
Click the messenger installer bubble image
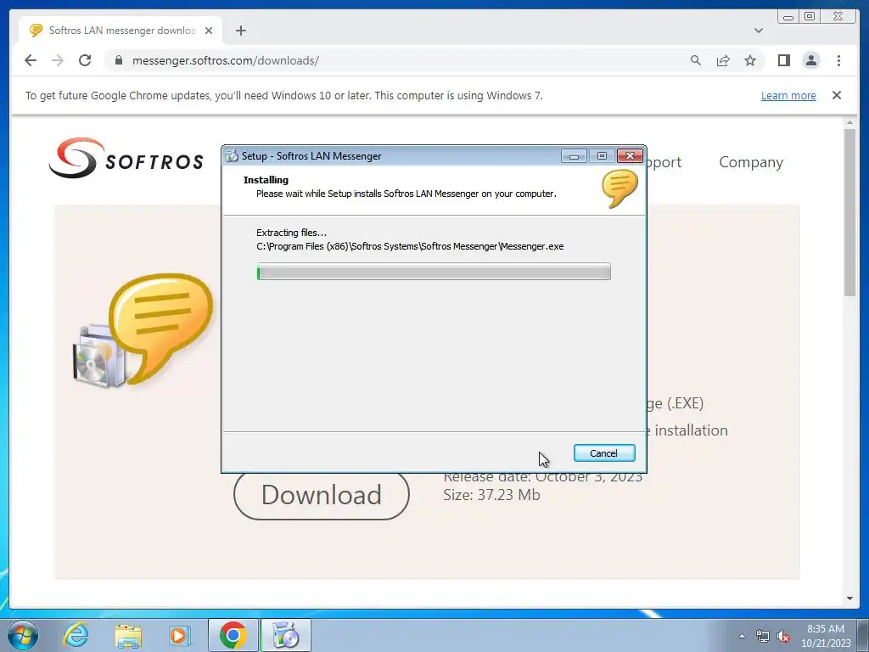click(x=144, y=330)
